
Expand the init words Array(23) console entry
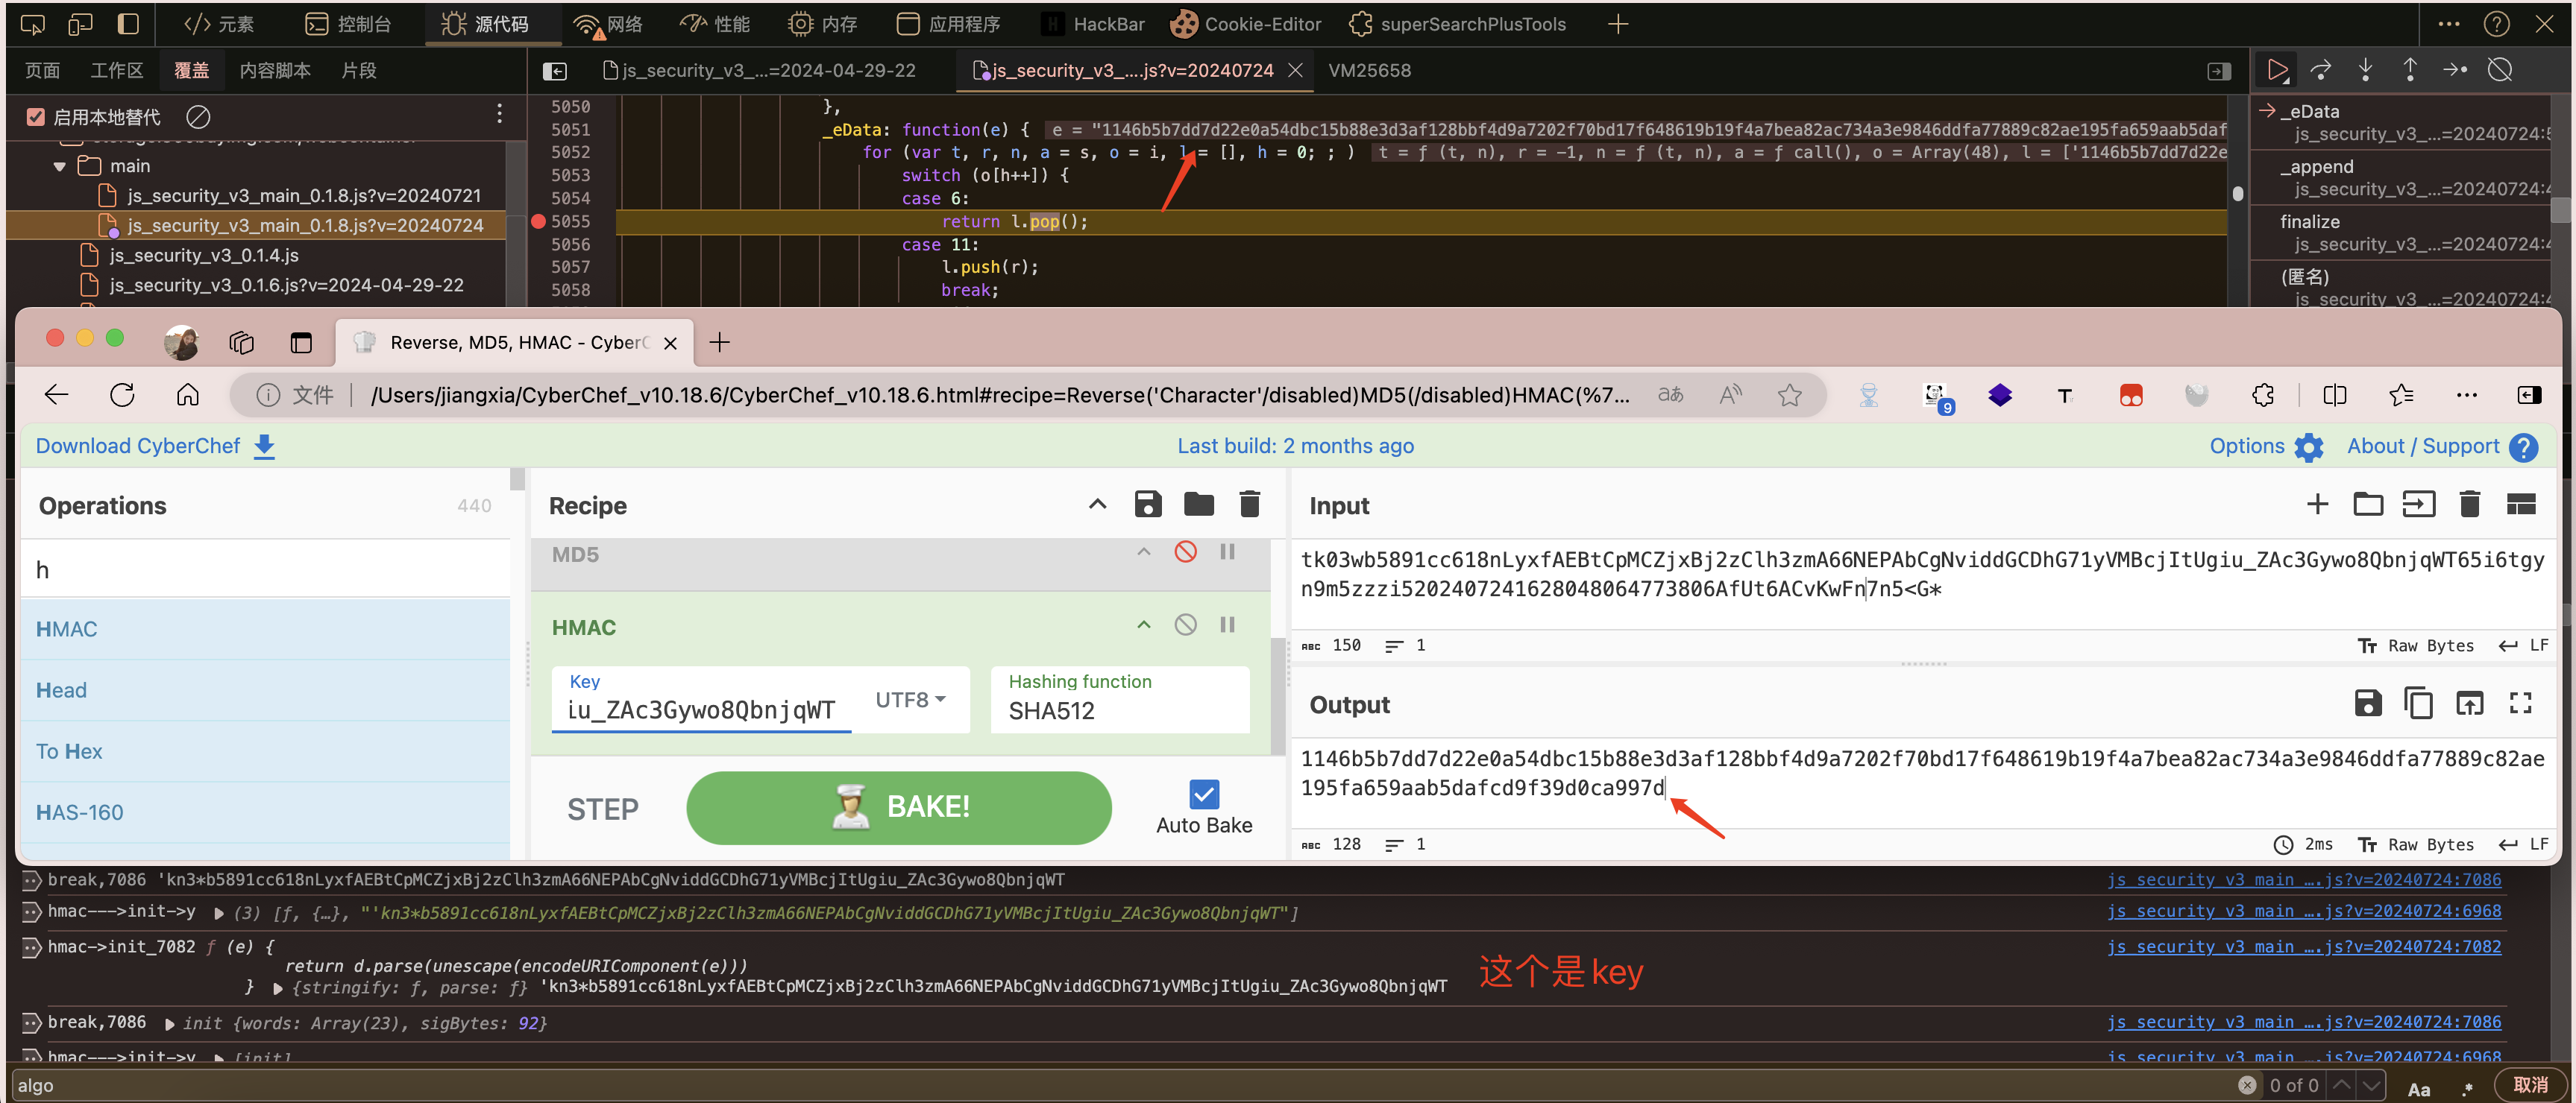point(170,1024)
